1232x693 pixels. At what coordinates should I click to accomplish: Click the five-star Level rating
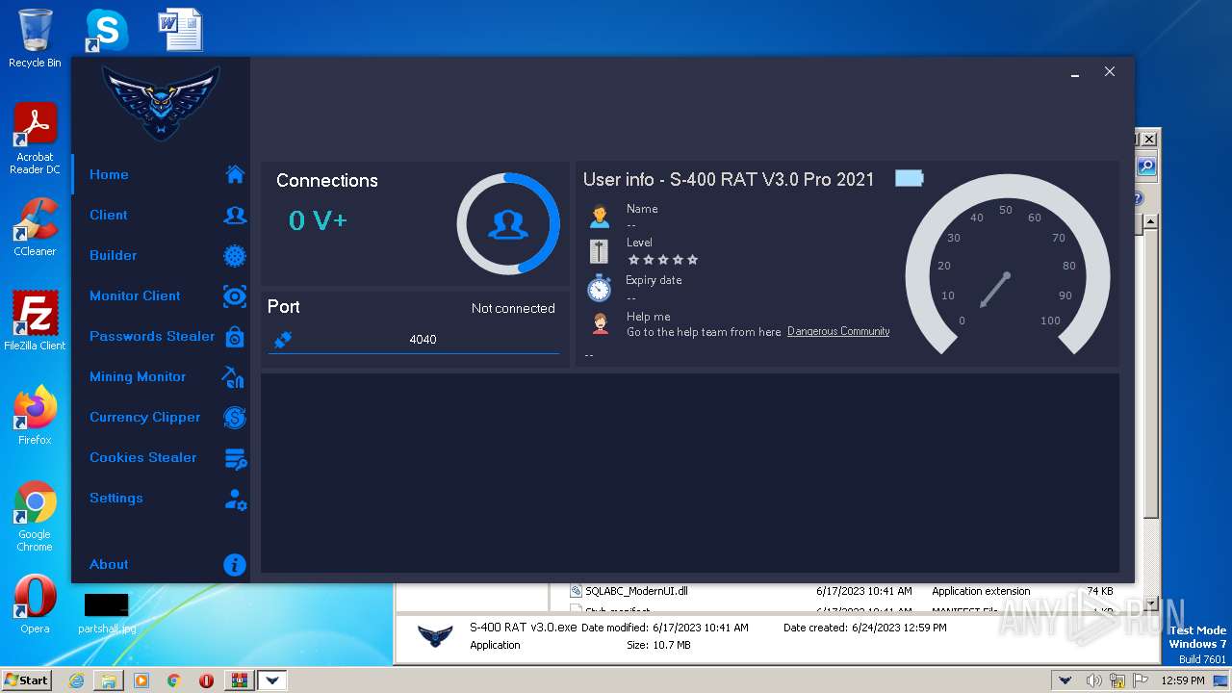[x=663, y=259]
